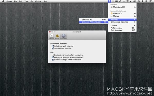
Task: Open Notification Center list icon
Action: coord(150,1)
